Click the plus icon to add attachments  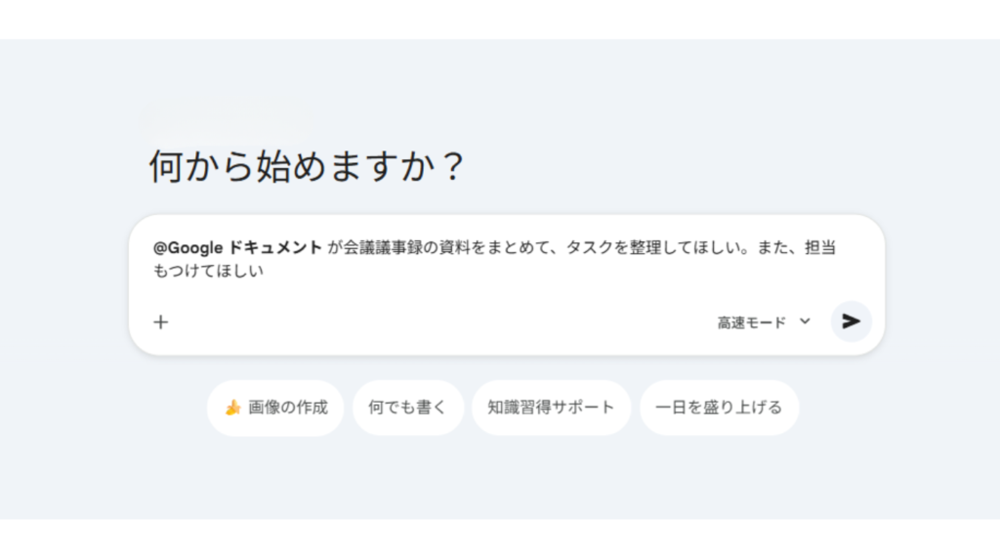pos(161,322)
